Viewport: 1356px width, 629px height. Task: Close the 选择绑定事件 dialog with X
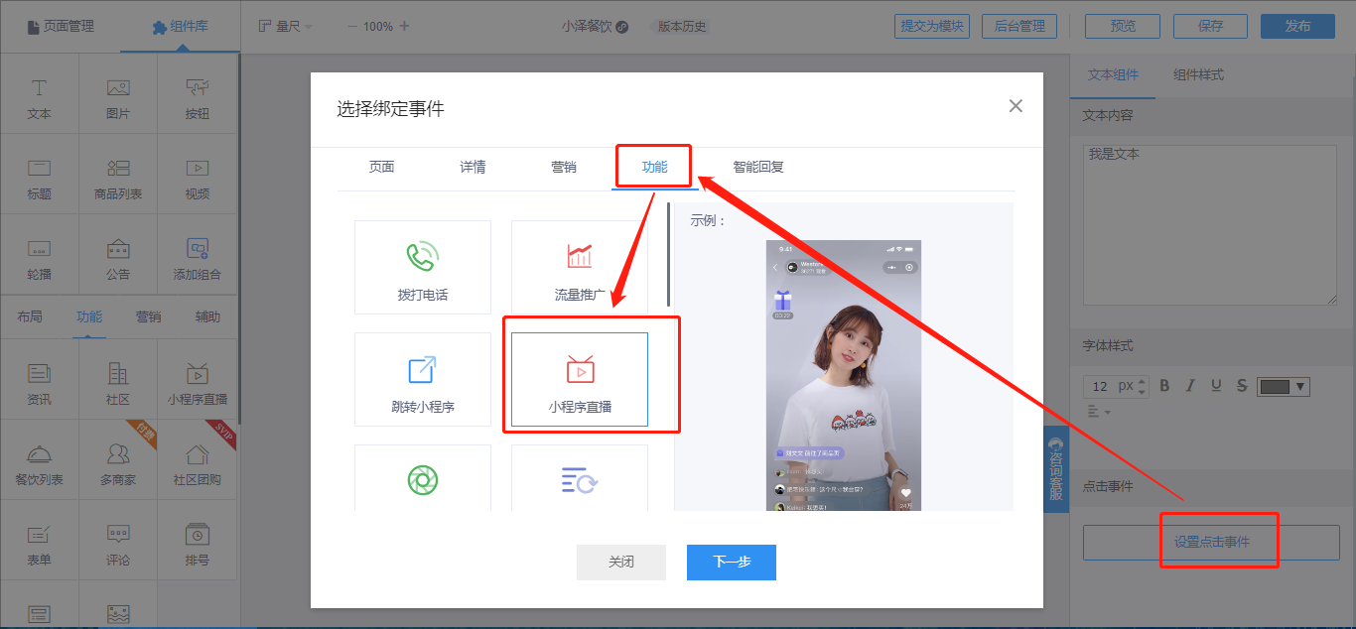[x=1015, y=106]
